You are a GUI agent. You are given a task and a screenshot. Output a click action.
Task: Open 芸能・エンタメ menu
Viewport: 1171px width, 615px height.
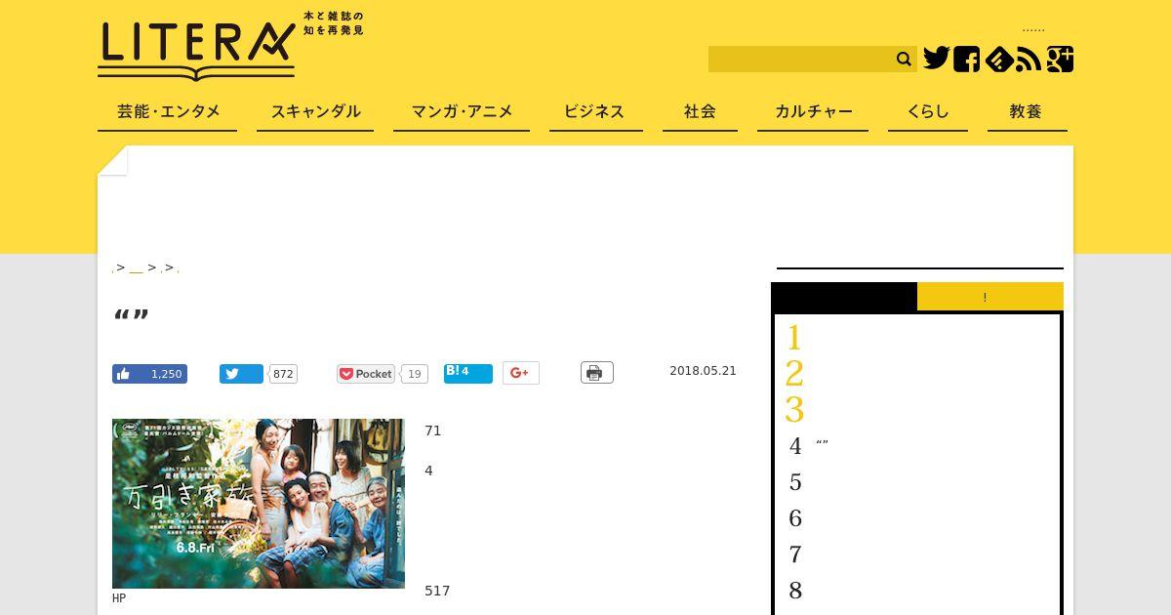[168, 111]
